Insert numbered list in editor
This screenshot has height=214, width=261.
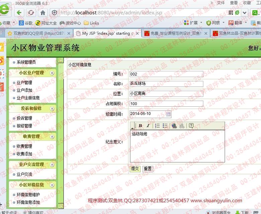(157, 126)
